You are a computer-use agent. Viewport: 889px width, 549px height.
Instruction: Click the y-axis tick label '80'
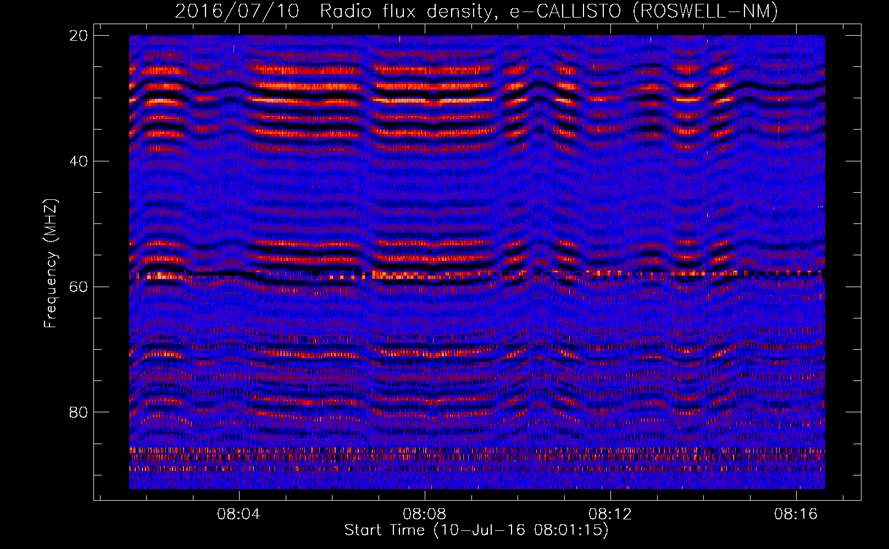[x=78, y=412]
